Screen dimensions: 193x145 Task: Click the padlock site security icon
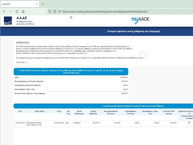tap(55, 11)
